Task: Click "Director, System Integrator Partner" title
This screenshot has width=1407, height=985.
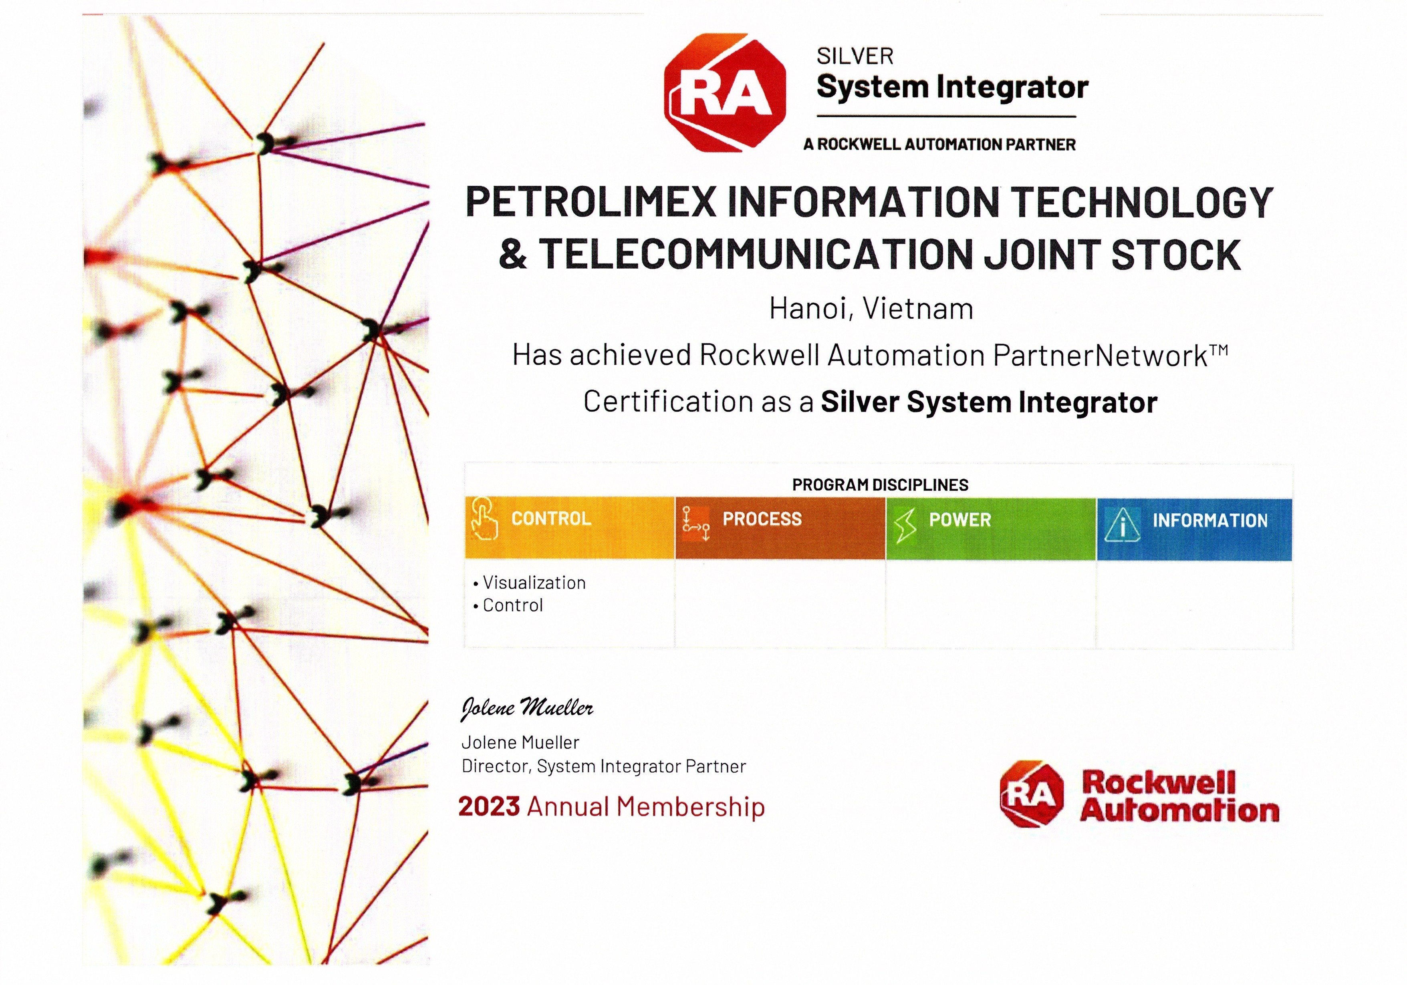Action: (x=604, y=766)
